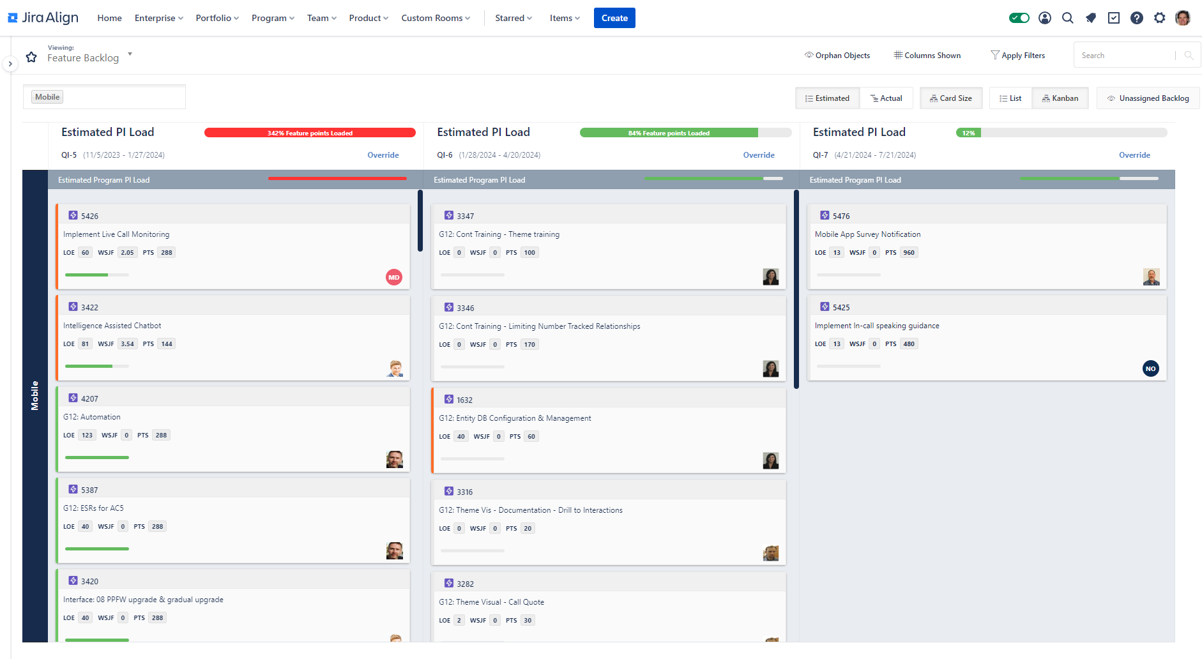Open the settings gear icon

(x=1160, y=18)
